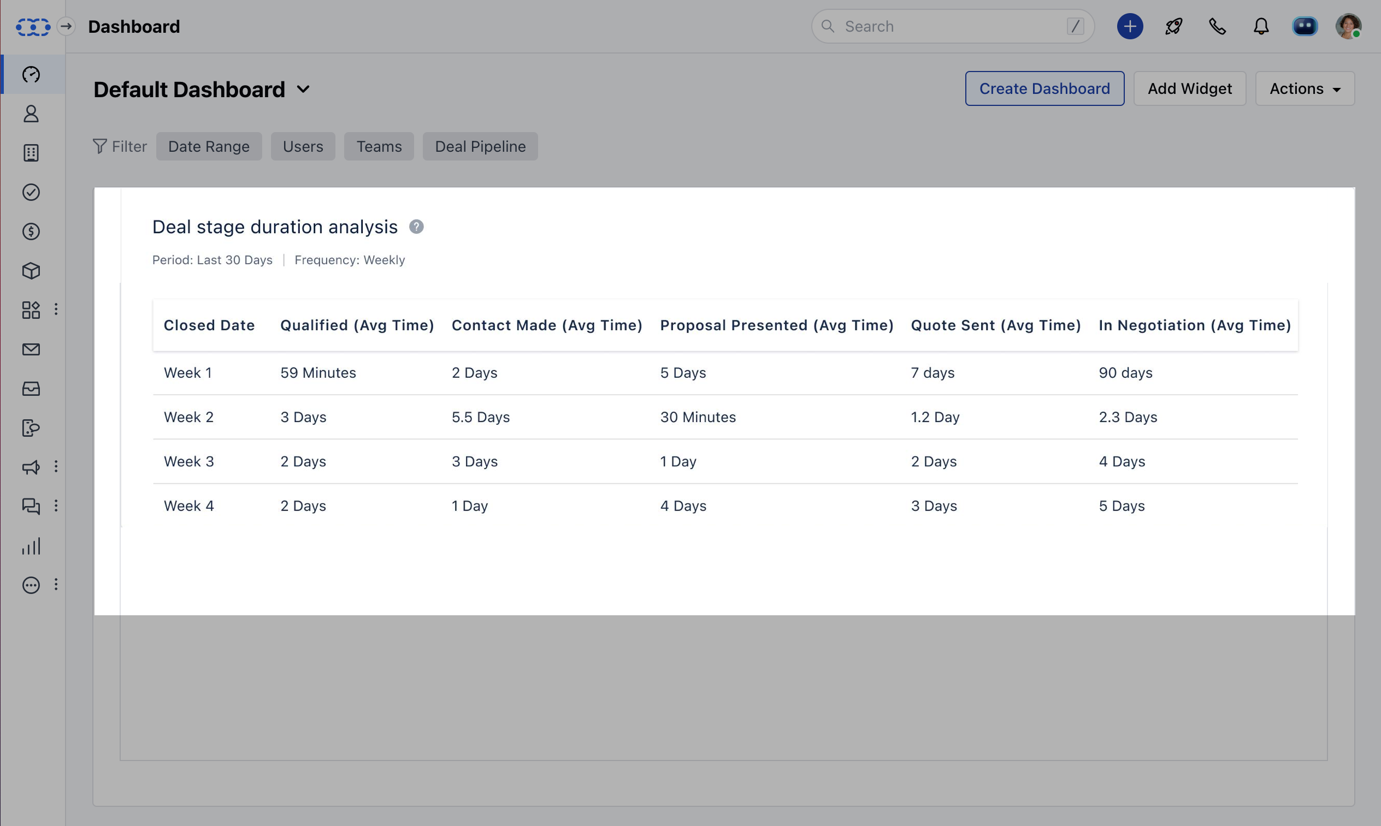Image resolution: width=1381 pixels, height=826 pixels.
Task: Click the Create Dashboard button
Action: tap(1044, 88)
